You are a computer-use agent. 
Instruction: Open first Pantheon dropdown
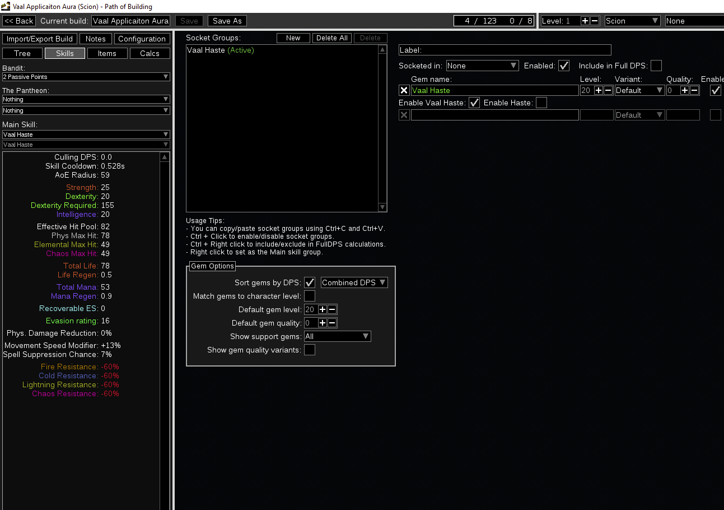(x=86, y=99)
